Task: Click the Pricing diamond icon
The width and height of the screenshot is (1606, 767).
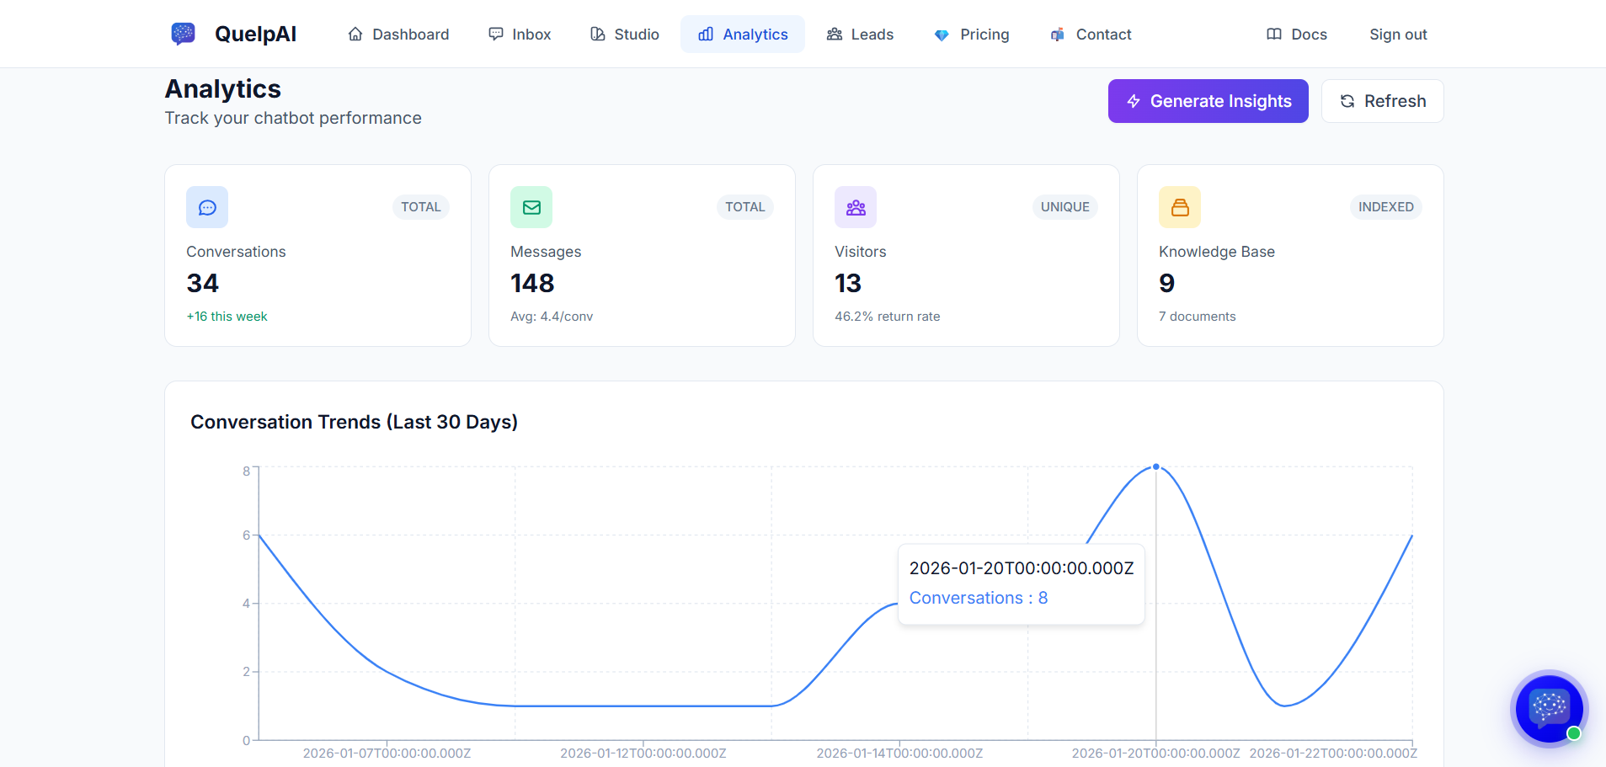Action: pos(942,35)
